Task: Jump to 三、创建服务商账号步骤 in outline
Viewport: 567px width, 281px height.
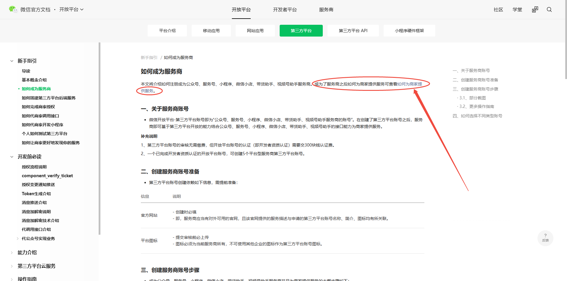Action: coord(475,89)
